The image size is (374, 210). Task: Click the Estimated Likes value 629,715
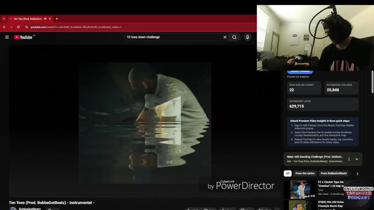pyautogui.click(x=297, y=106)
